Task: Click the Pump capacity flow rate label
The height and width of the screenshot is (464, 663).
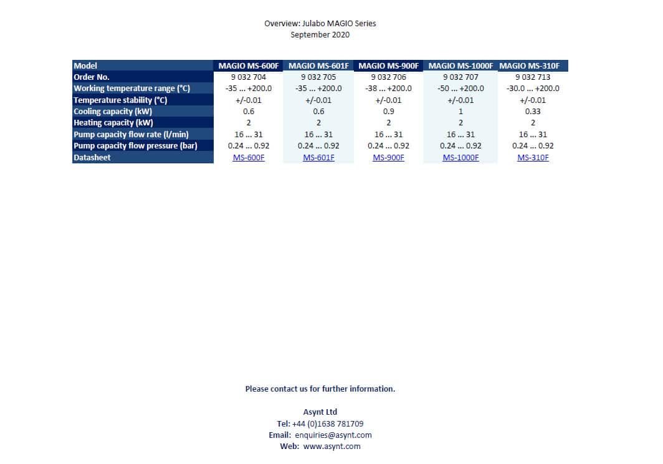Action: coord(143,134)
